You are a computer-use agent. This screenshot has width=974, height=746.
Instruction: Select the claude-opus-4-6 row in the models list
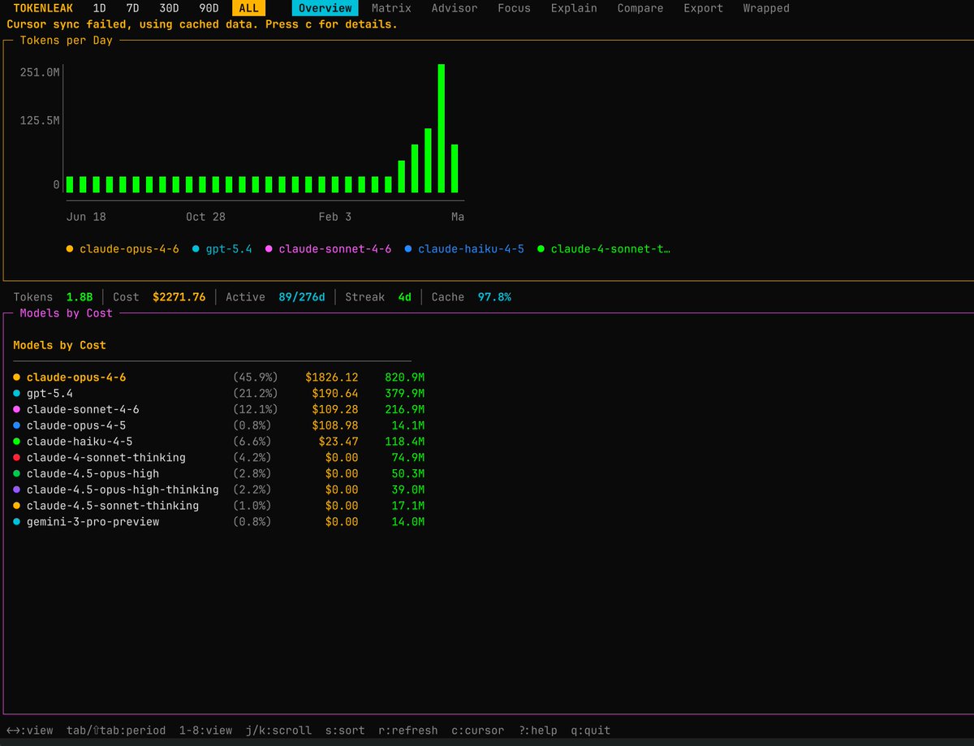point(219,377)
